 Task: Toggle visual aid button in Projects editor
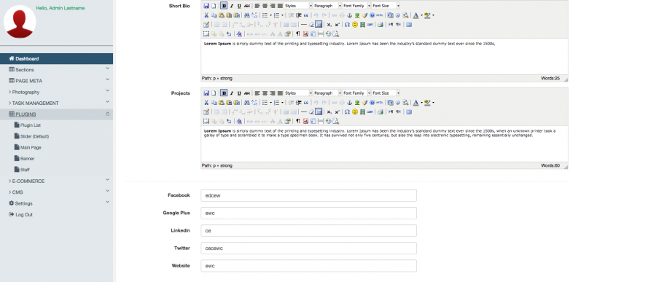tap(319, 111)
